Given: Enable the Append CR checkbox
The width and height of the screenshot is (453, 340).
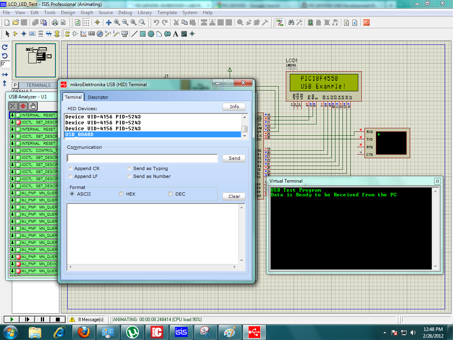Looking at the screenshot, I should [70, 168].
